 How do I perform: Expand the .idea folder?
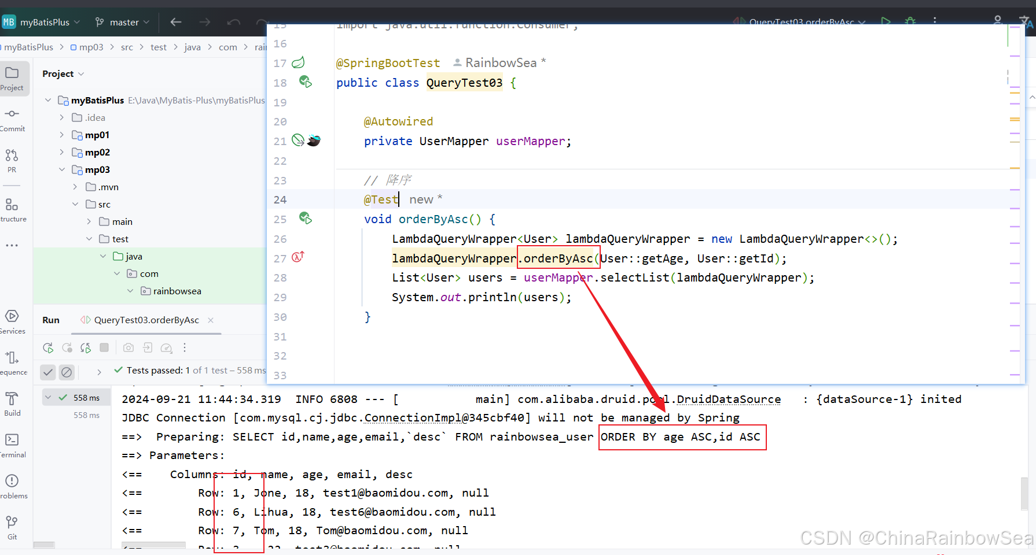pos(62,117)
